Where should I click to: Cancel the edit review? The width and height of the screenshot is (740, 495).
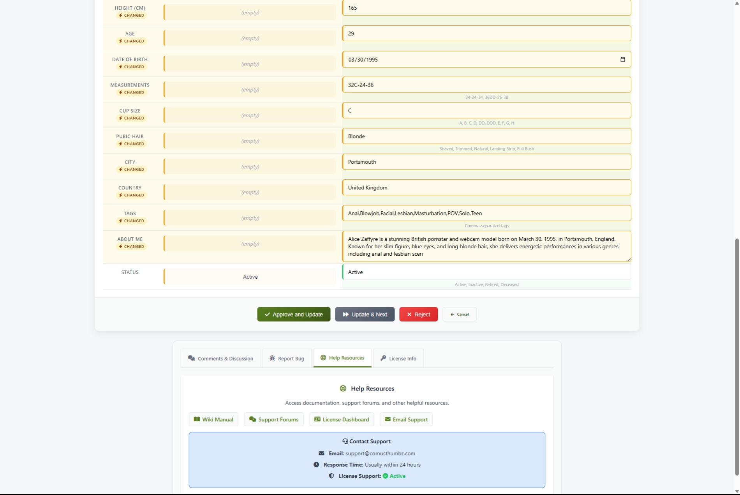tap(459, 315)
